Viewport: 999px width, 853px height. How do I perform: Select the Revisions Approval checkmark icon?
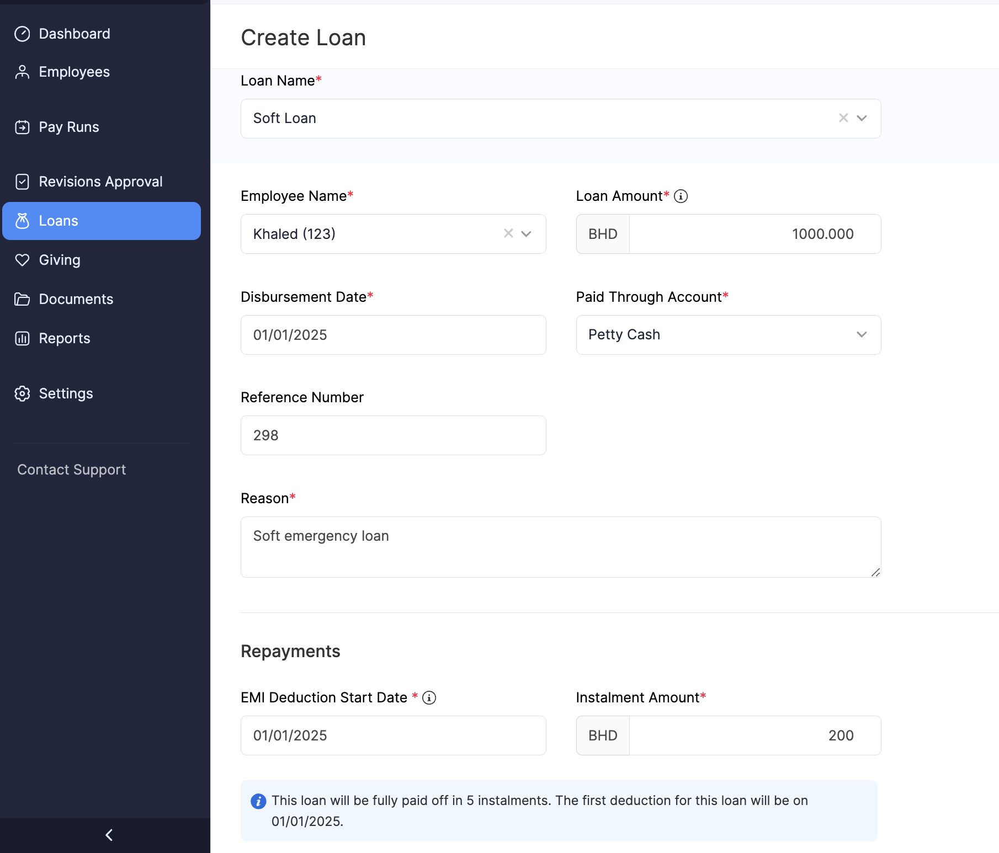(22, 182)
